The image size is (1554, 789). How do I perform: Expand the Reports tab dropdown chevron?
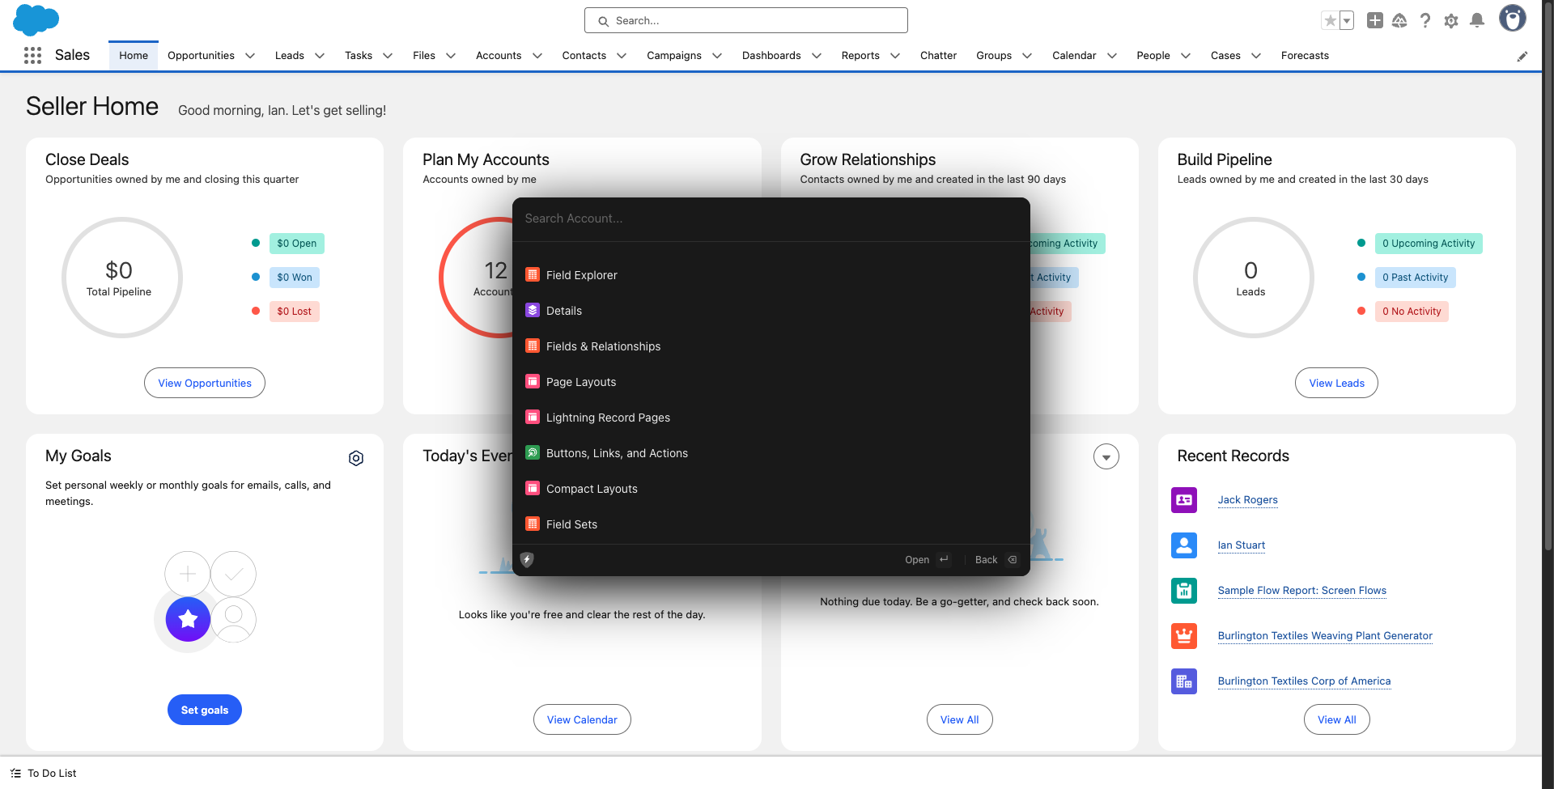895,56
